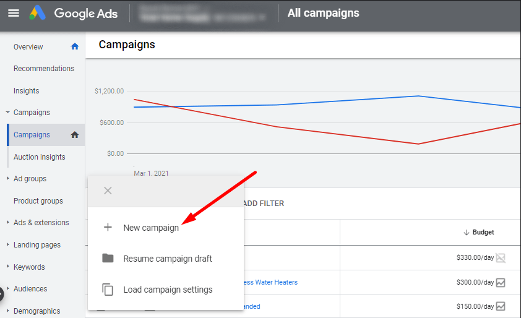The width and height of the screenshot is (521, 318).
Task: Close the new campaign popup menu
Action: (x=108, y=191)
